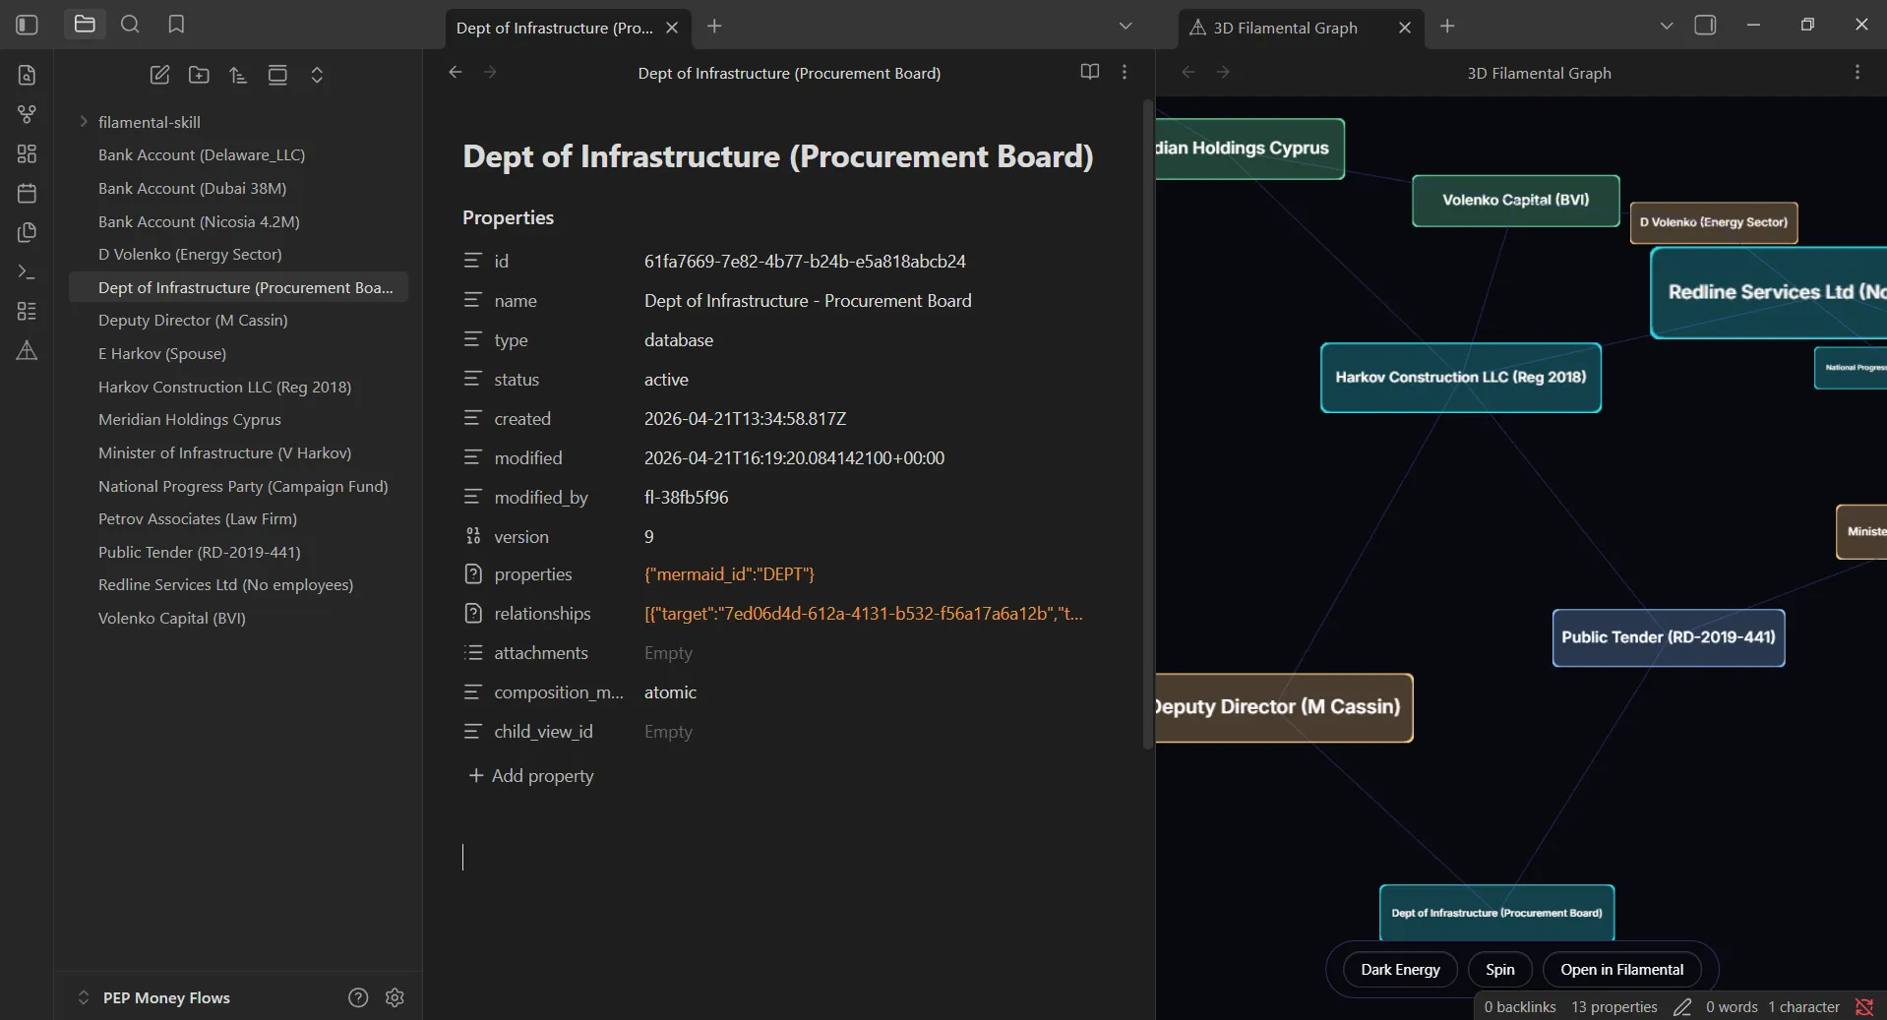Expand the filamental-skill folder
Image resolution: width=1887 pixels, height=1020 pixels.
point(84,122)
